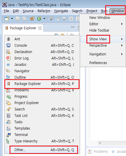This screenshot has width=126, height=156.
Task: Open the Type Hierarchy view
Action: [42, 141]
